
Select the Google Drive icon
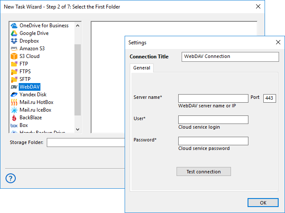point(14,33)
